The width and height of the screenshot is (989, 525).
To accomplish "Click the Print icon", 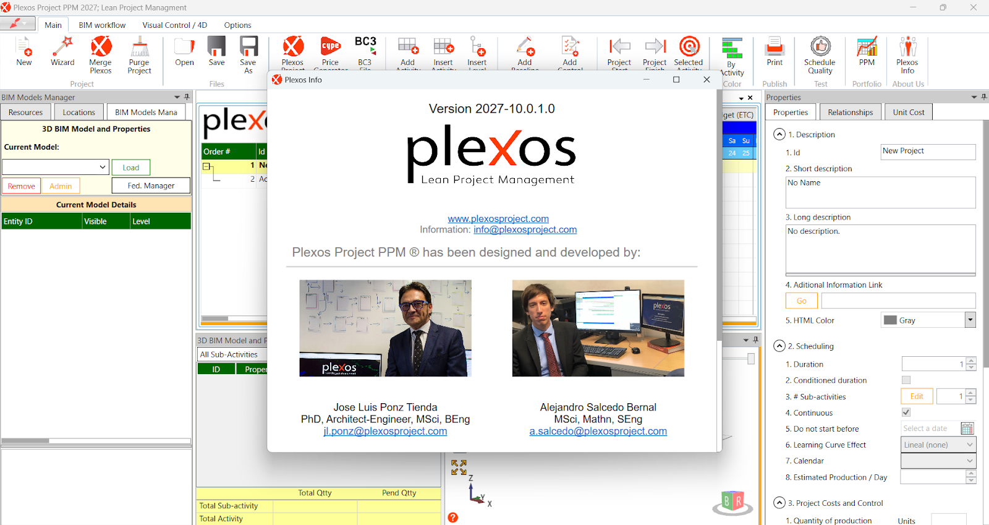I will pyautogui.click(x=775, y=46).
